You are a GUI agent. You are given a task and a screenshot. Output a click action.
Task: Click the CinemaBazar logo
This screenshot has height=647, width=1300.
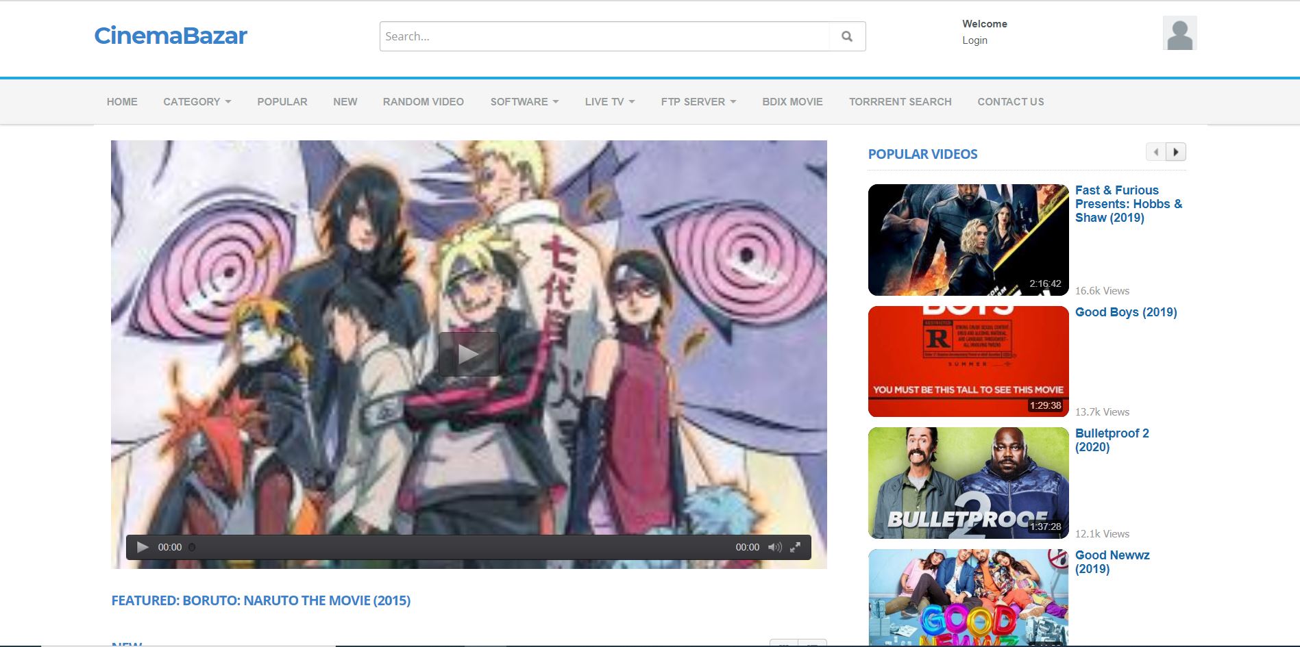coord(171,36)
